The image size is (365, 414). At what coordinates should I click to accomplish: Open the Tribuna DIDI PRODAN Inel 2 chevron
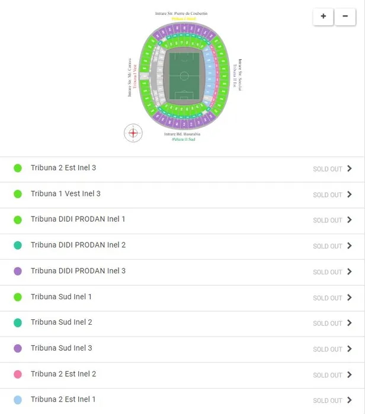[350, 246]
